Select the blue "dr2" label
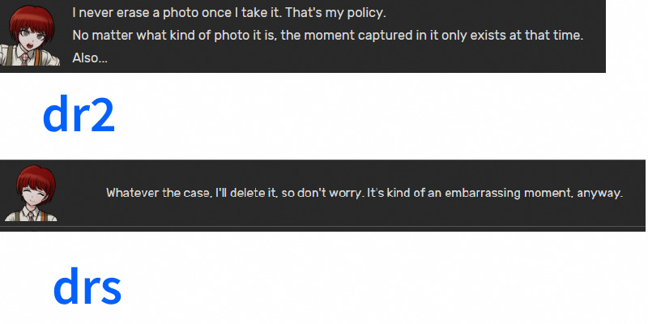The image size is (648, 324). click(x=79, y=113)
